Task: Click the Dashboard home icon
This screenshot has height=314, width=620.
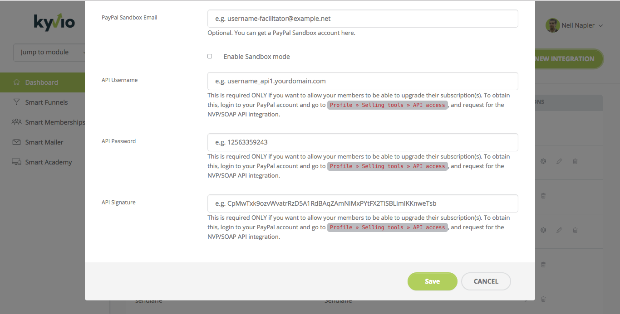Action: 16,82
